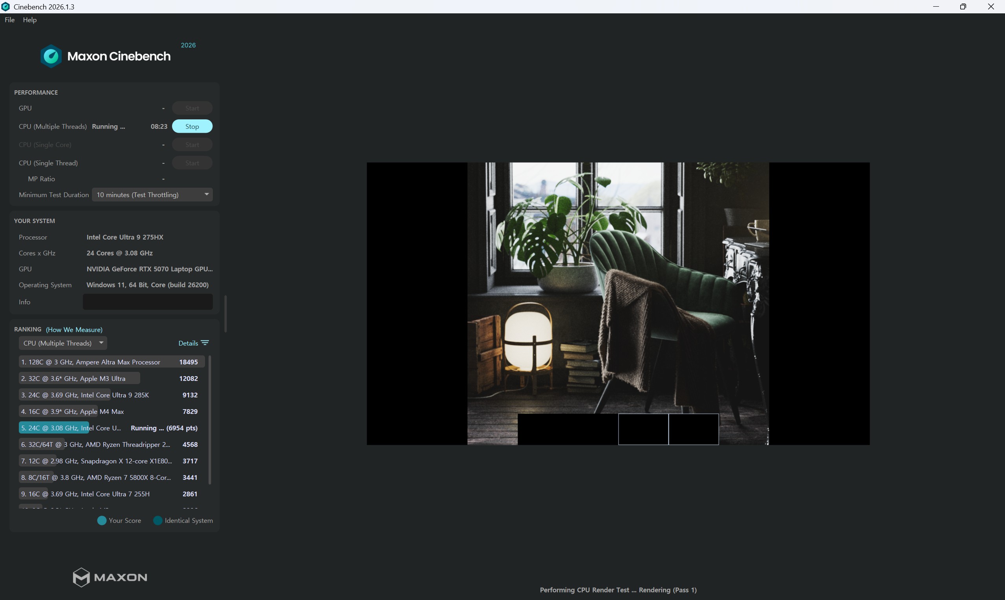
Task: Click the 24 Cores @ 3.08 GHz value
Action: (x=120, y=253)
